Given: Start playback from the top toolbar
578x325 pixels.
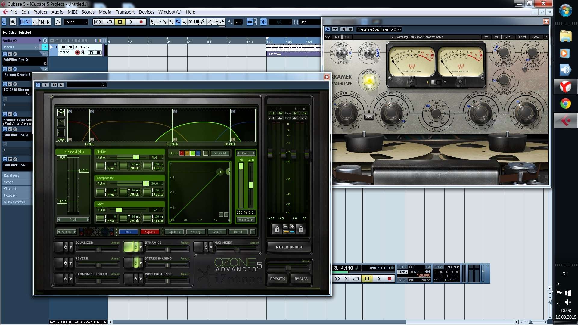Looking at the screenshot, I should pos(131,22).
